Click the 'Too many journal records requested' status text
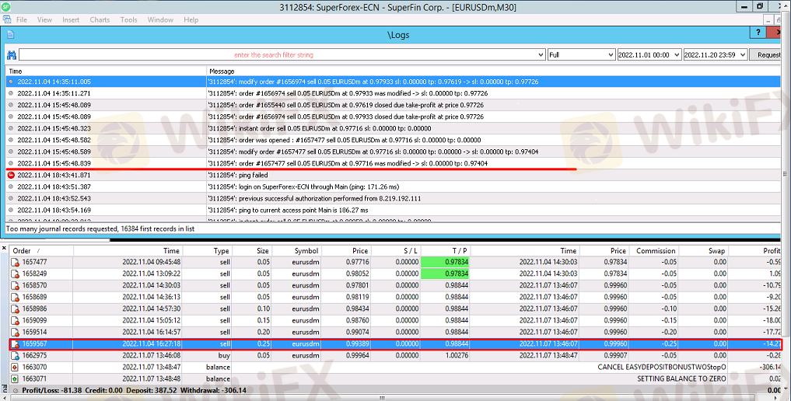The image size is (791, 401). point(100,228)
